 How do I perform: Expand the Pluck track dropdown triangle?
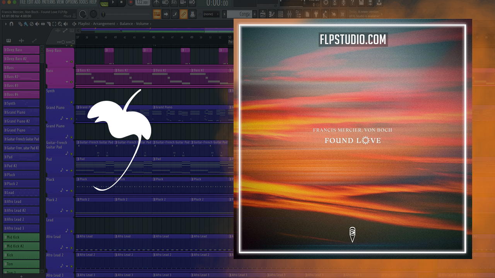[x=67, y=190]
